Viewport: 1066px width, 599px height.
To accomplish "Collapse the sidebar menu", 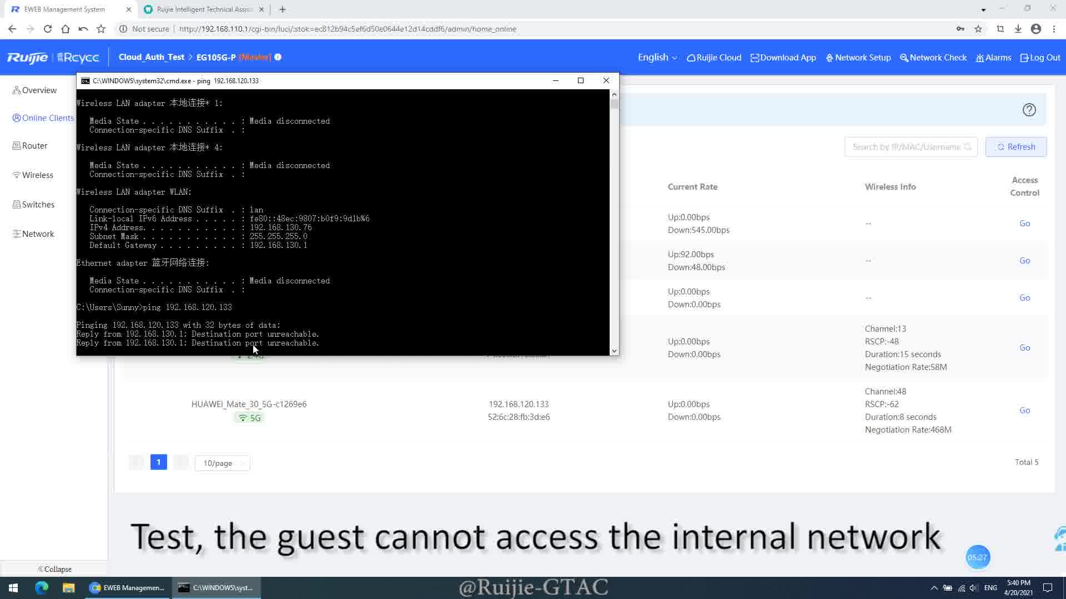I will (x=54, y=569).
